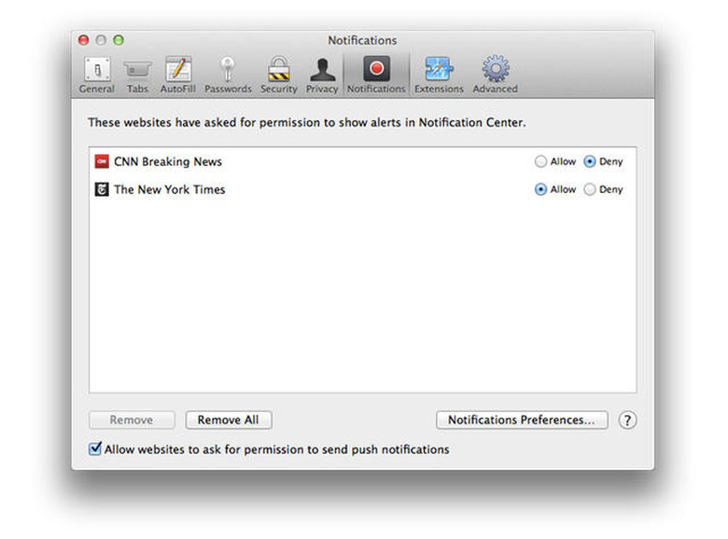This screenshot has width=728, height=539.
Task: Close the window with red button
Action: tap(84, 40)
